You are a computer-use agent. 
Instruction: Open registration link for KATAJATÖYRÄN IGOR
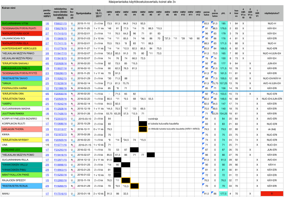(60, 34)
